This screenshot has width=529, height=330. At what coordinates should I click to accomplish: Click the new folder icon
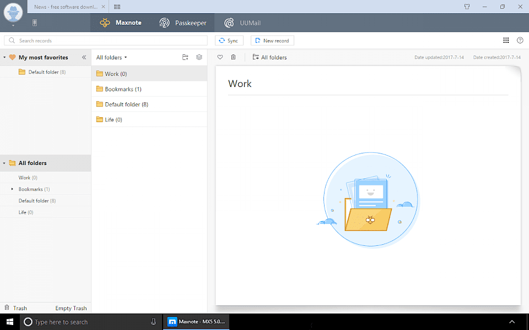[x=185, y=57]
